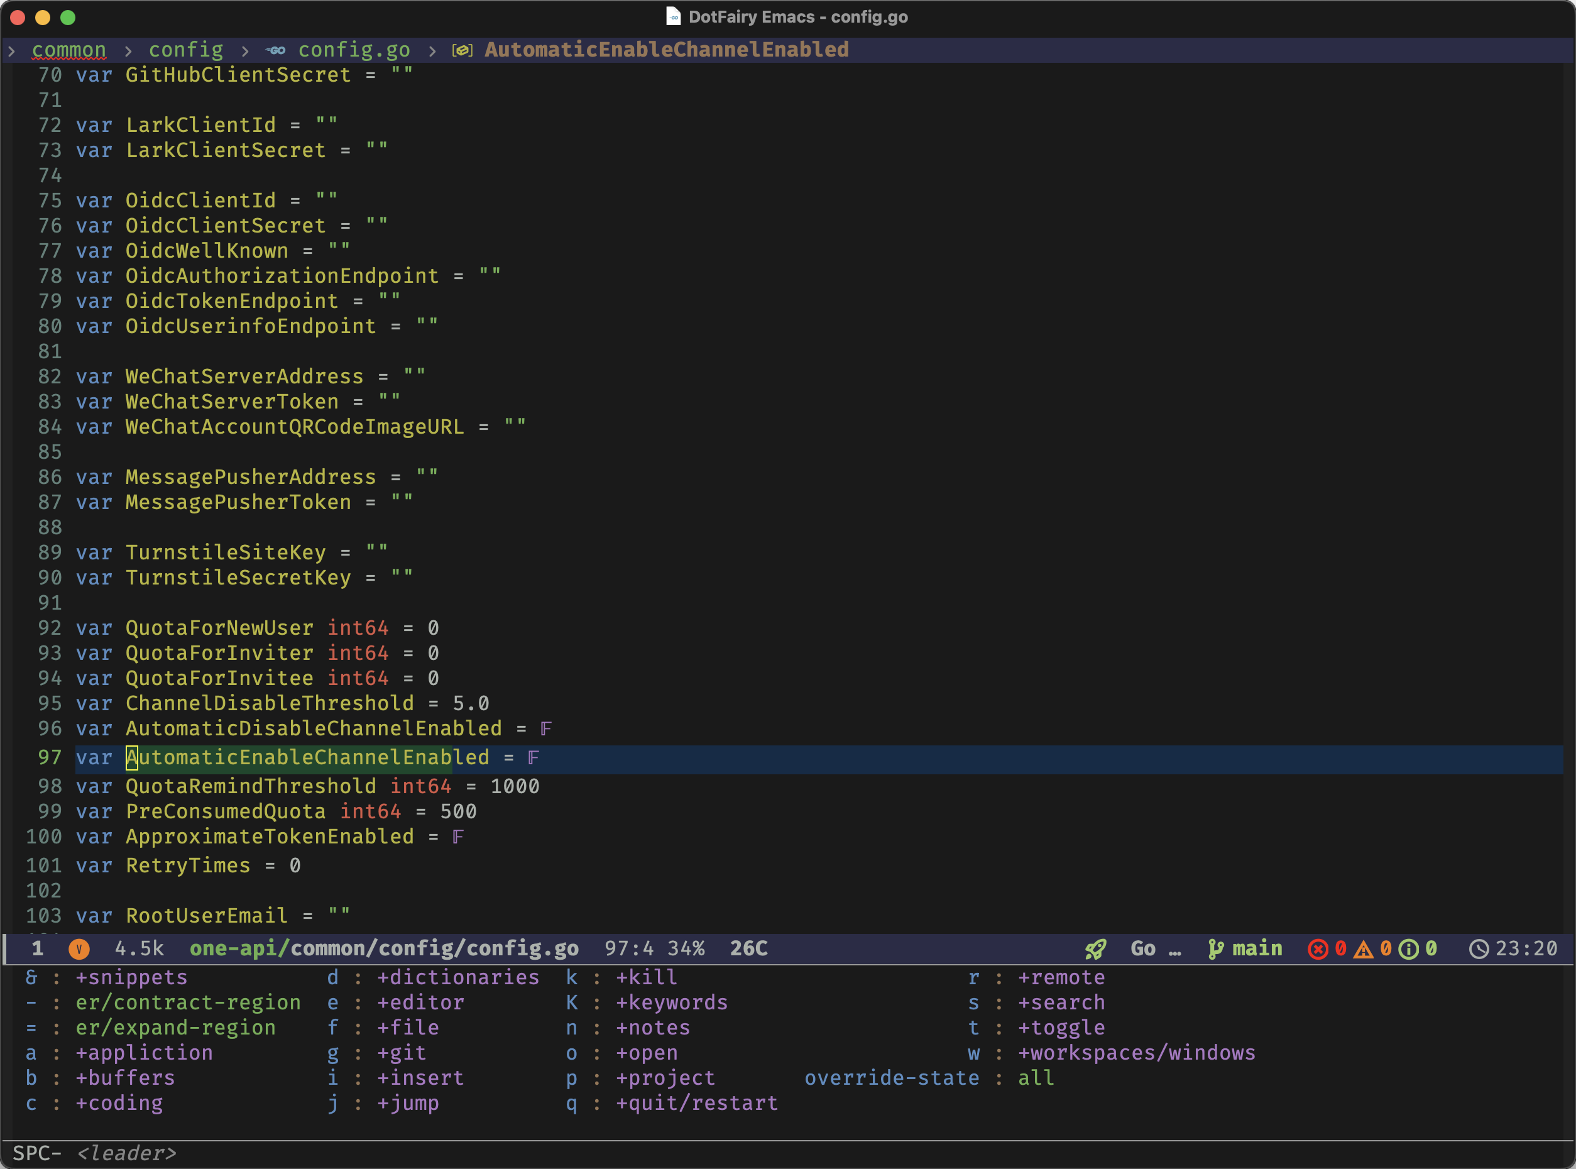
Task: Click the clock icon next to 23:20
Action: tap(1479, 949)
